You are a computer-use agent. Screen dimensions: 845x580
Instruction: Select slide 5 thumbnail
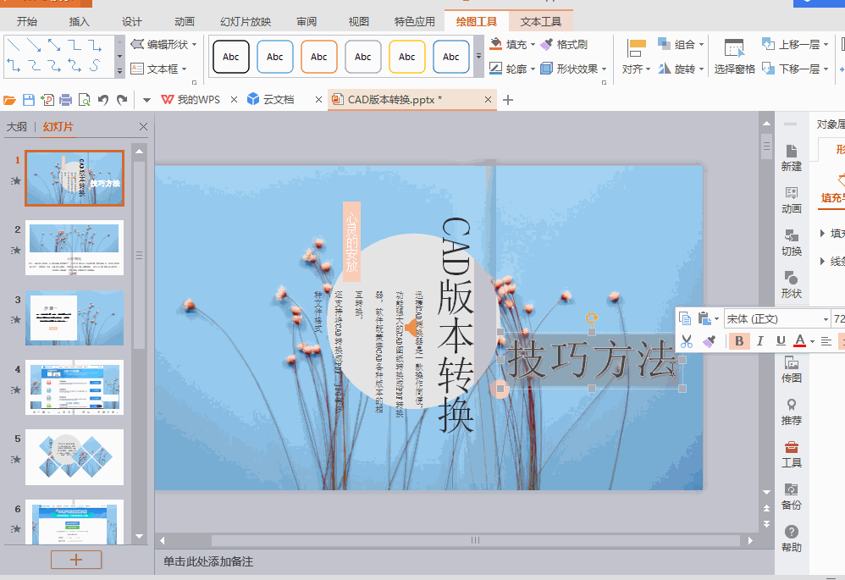point(75,457)
